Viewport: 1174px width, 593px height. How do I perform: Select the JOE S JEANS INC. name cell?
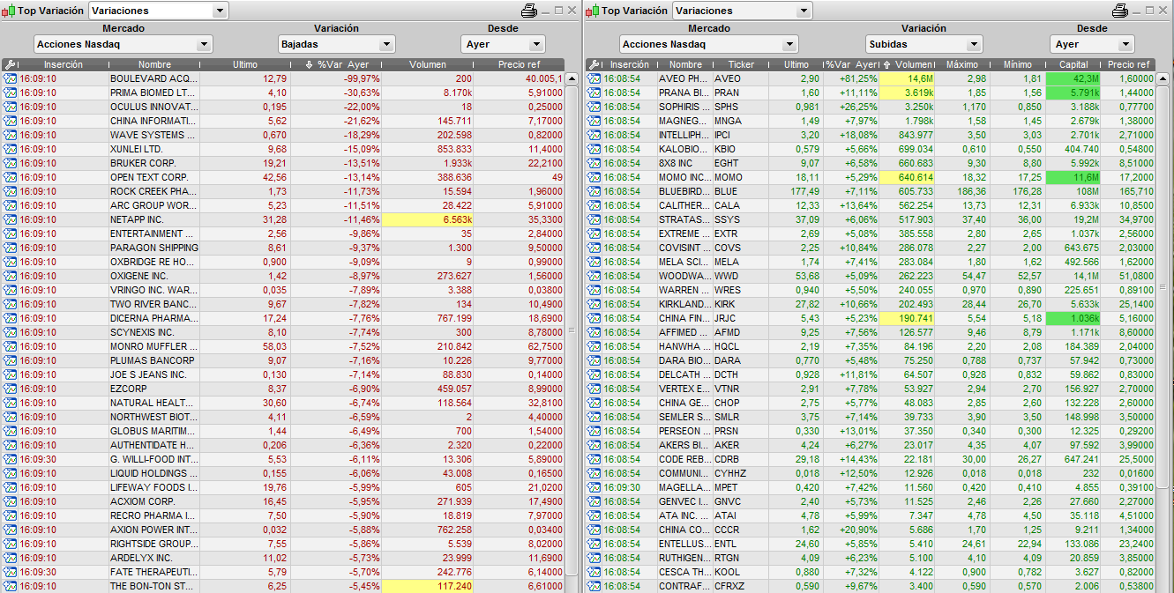[155, 374]
